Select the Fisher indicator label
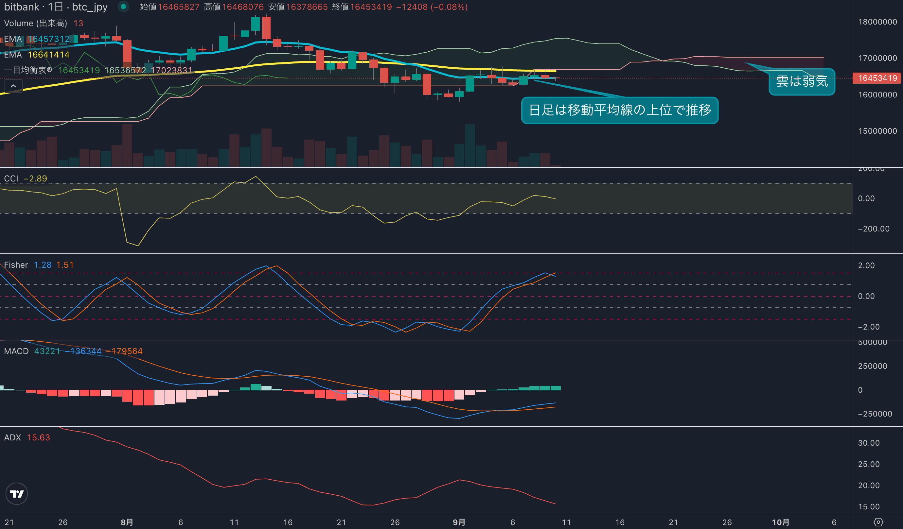The width and height of the screenshot is (903, 529). pyautogui.click(x=16, y=265)
